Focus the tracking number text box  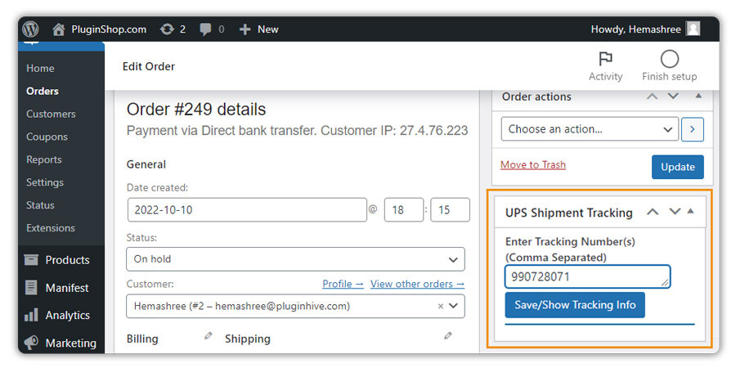[x=588, y=277]
